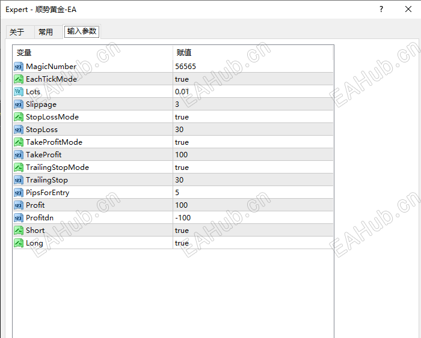Select the Profit value 100
This screenshot has height=338, width=421.
(181, 205)
